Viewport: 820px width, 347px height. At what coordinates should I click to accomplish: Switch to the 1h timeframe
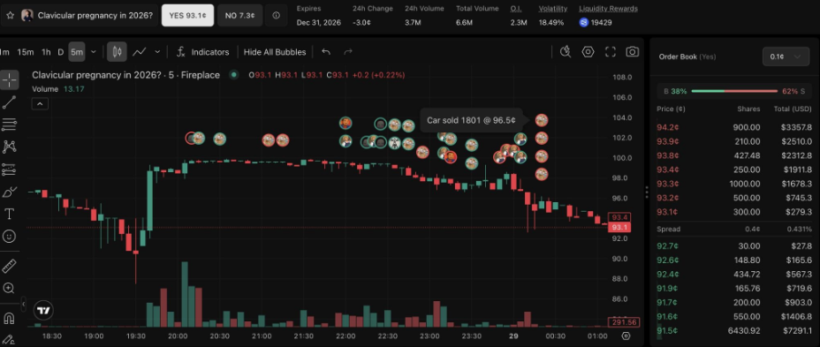coord(46,52)
